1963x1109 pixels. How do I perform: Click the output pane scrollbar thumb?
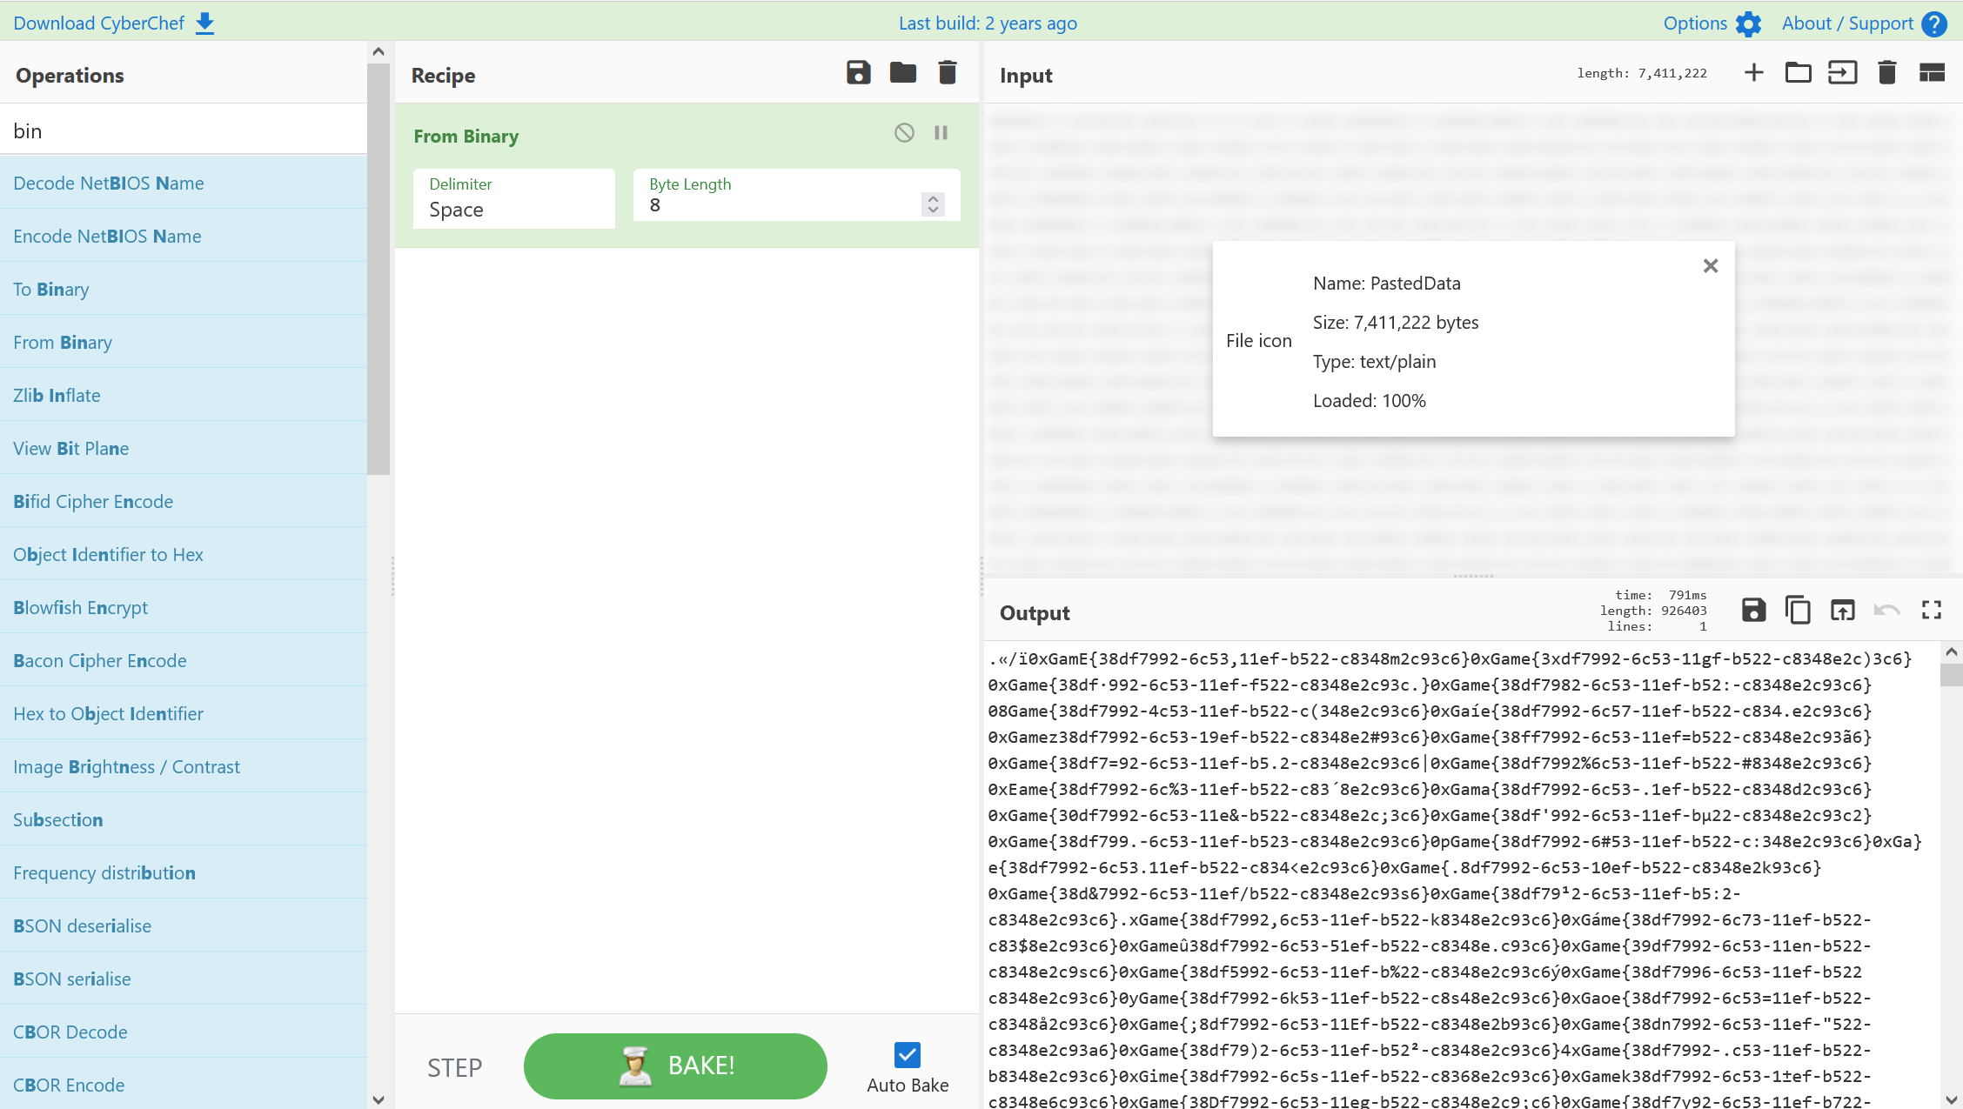pyautogui.click(x=1951, y=674)
